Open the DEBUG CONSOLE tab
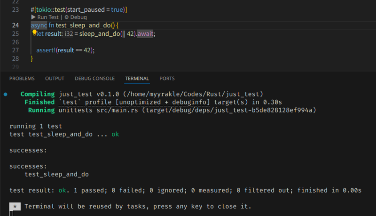376x216 pixels. coord(94,79)
